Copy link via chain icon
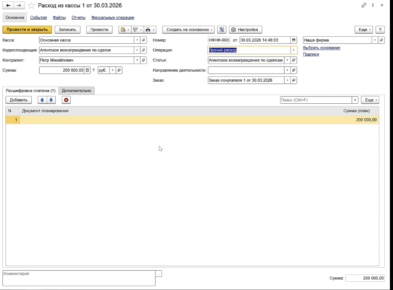 pyautogui.click(x=364, y=5)
